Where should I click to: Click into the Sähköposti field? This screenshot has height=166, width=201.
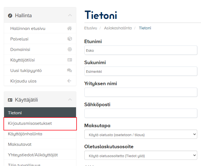coord(141,113)
